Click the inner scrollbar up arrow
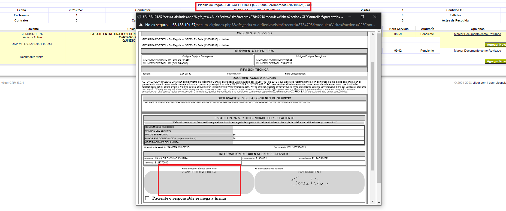Image resolution: width=506 pixels, height=211 pixels. click(372, 34)
